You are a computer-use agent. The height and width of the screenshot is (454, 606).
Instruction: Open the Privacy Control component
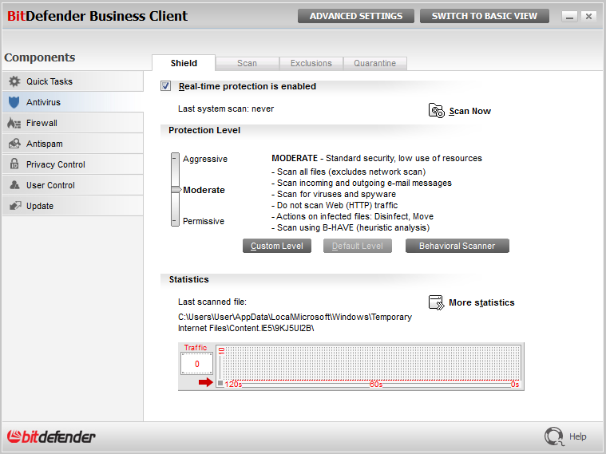(x=73, y=164)
